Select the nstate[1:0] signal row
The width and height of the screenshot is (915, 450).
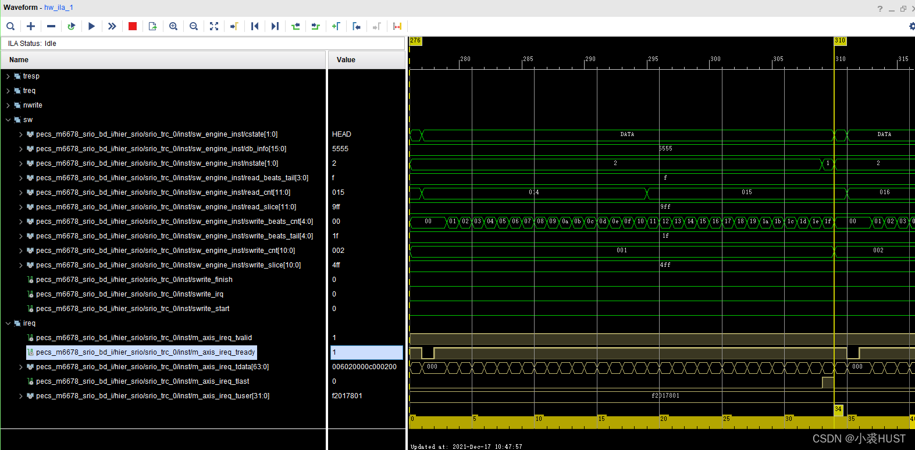157,163
